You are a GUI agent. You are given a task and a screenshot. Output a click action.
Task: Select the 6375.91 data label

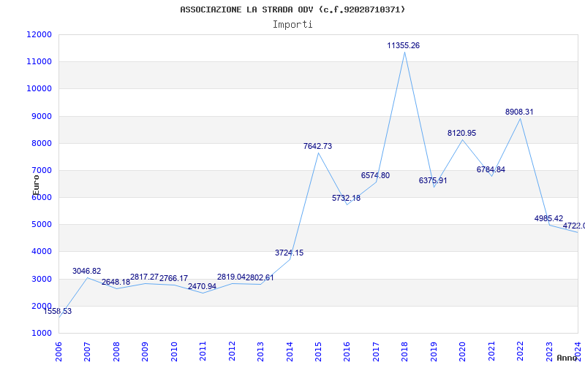(433, 180)
